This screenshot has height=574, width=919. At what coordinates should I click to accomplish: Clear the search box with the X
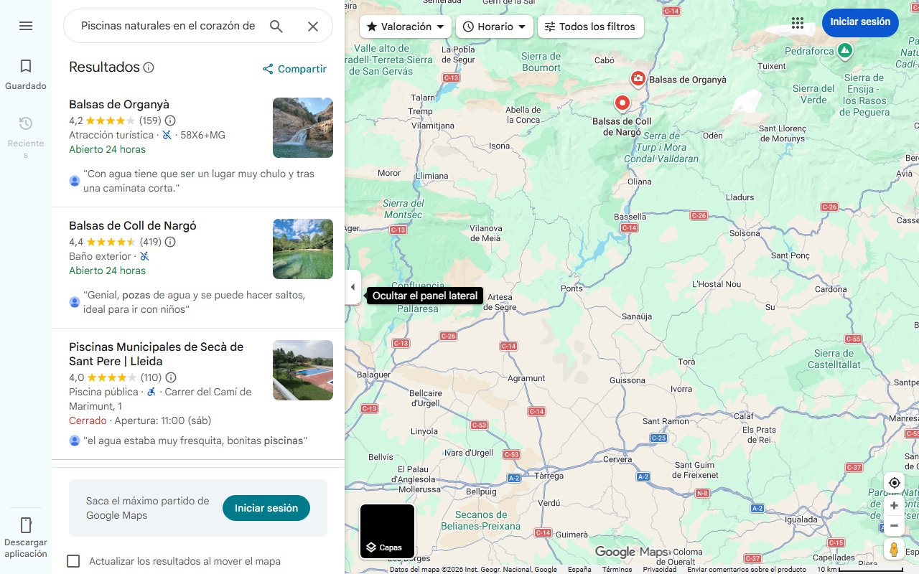point(313,26)
